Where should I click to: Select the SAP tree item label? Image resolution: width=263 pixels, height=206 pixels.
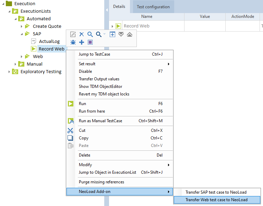(37, 34)
